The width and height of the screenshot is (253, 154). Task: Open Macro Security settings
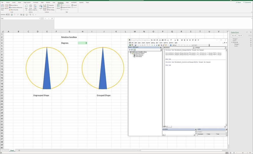click(14, 10)
